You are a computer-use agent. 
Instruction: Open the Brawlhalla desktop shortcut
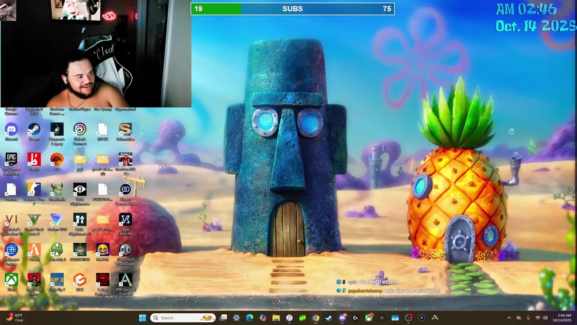(57, 192)
